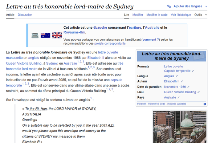Open the projets correspondants link
212x143 pixels.
point(110,44)
